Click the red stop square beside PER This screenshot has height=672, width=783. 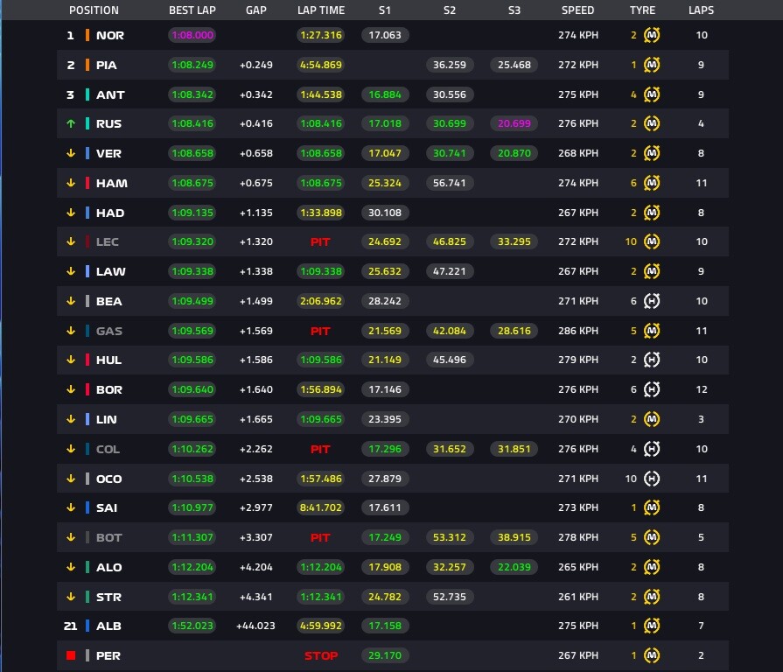pyautogui.click(x=71, y=655)
